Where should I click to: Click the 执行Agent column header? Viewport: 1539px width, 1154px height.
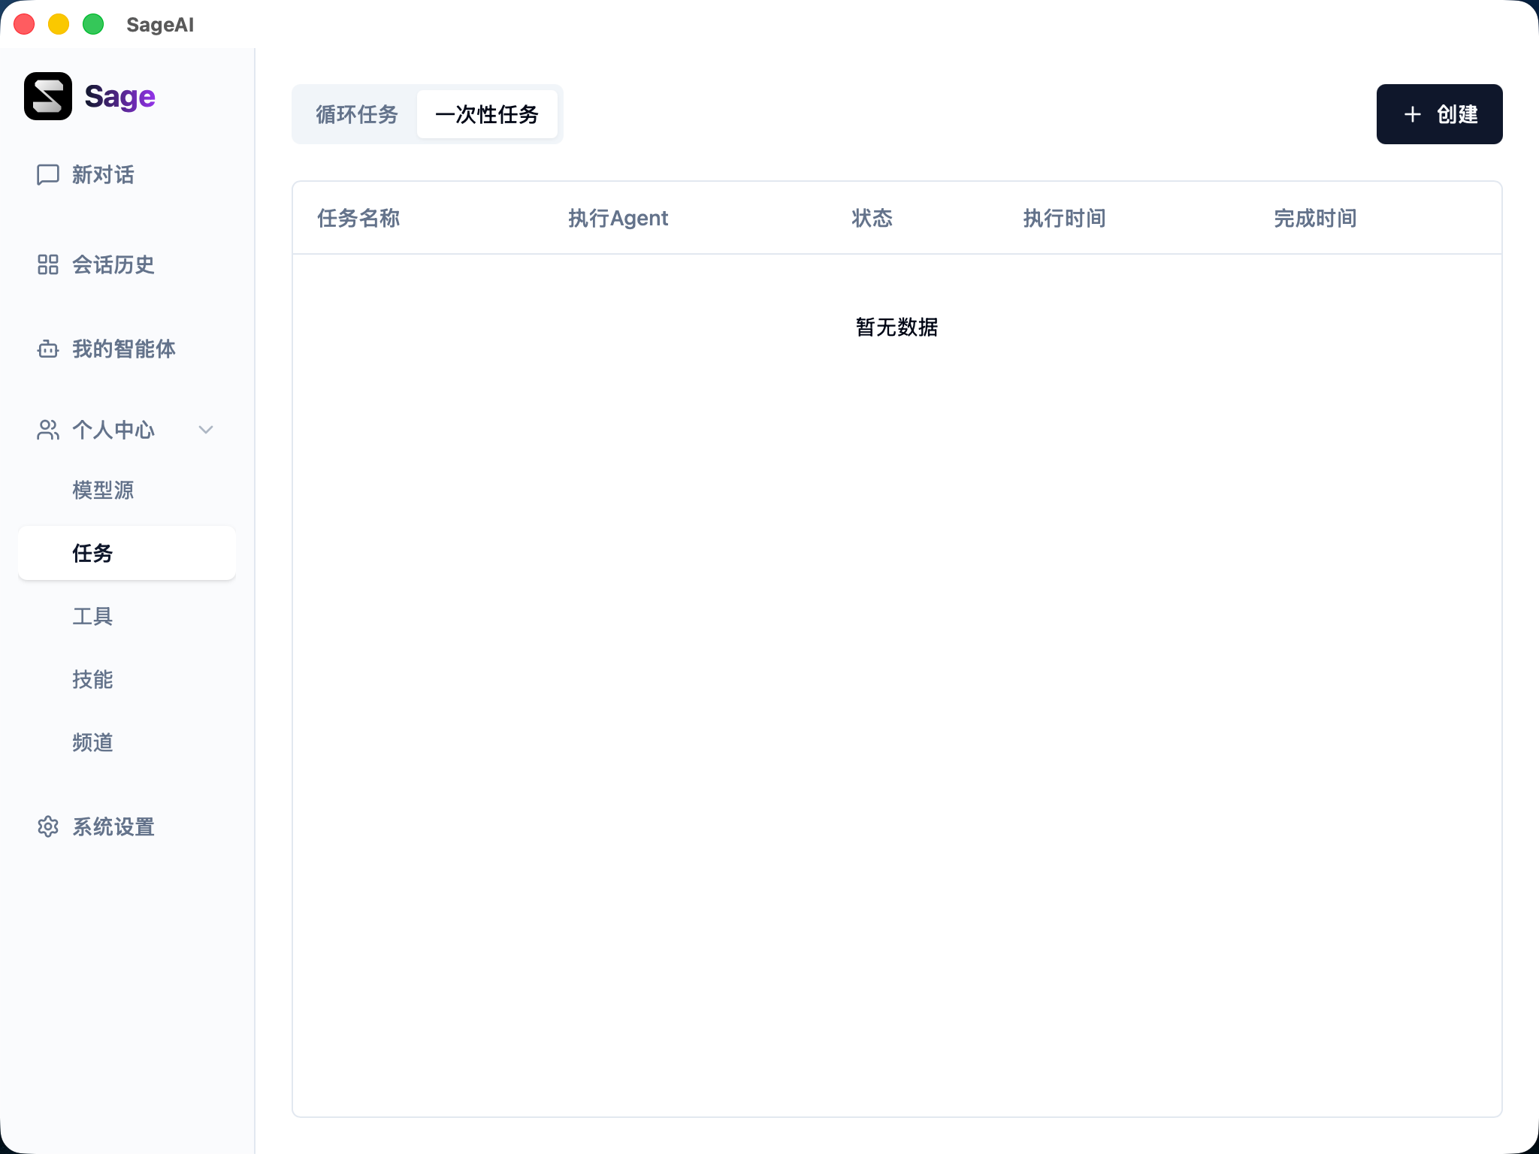pyautogui.click(x=618, y=218)
